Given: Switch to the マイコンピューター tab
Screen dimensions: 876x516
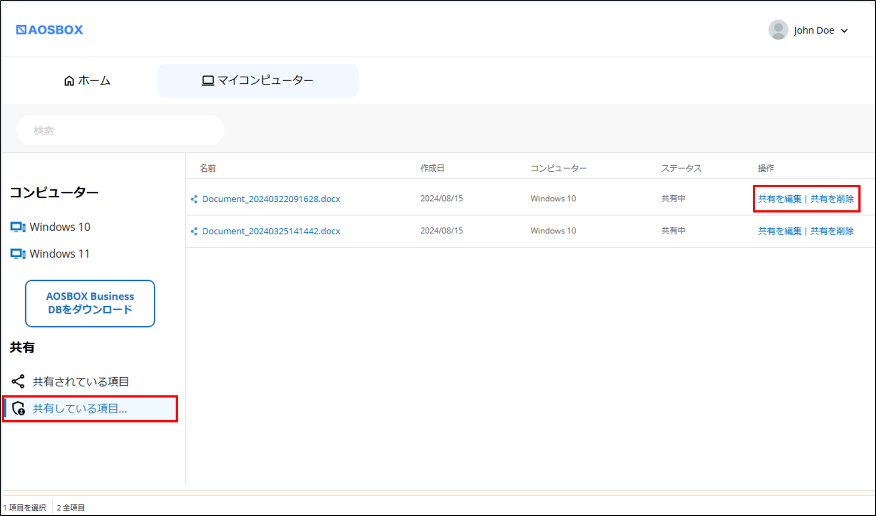Looking at the screenshot, I should coord(258,80).
